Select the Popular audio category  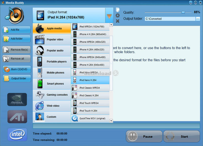(x=52, y=50)
